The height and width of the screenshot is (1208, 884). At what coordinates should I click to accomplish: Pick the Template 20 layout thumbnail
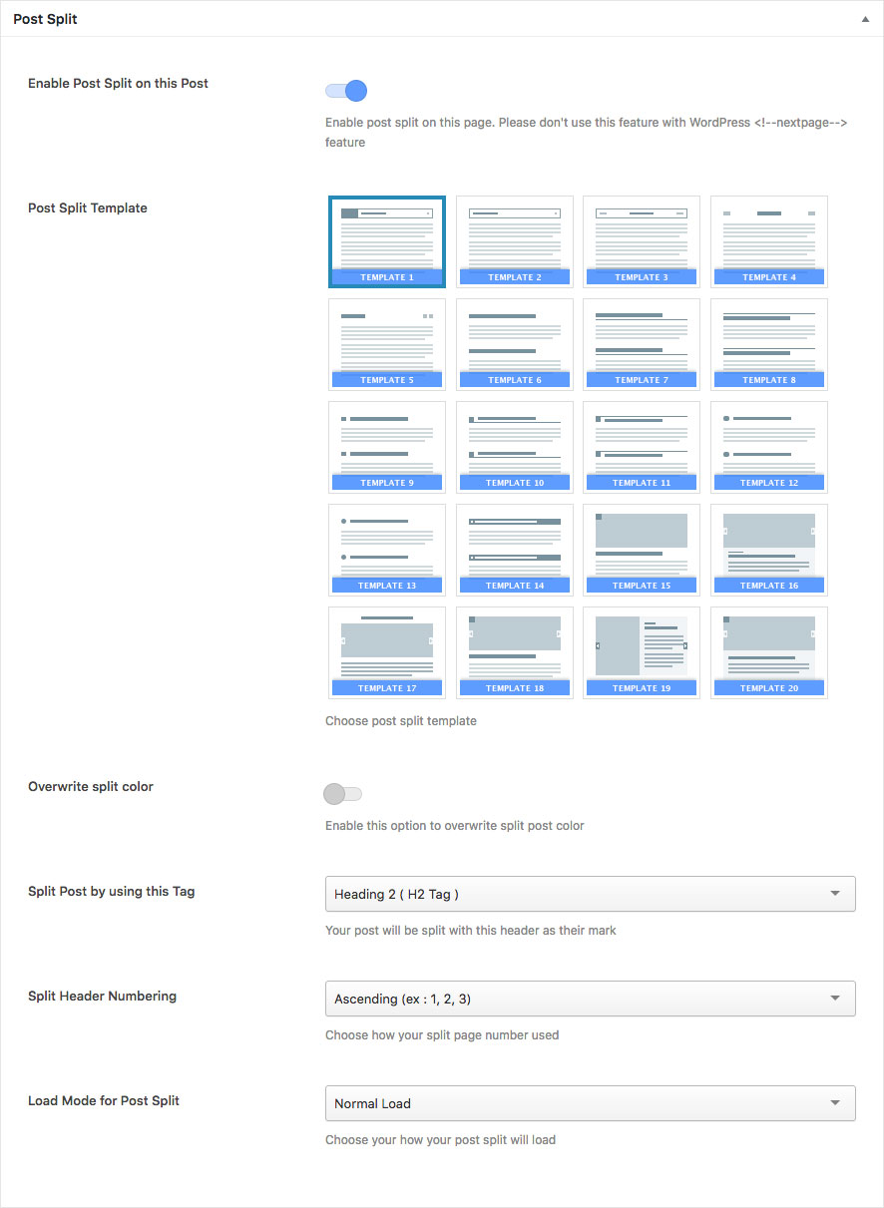tap(769, 652)
